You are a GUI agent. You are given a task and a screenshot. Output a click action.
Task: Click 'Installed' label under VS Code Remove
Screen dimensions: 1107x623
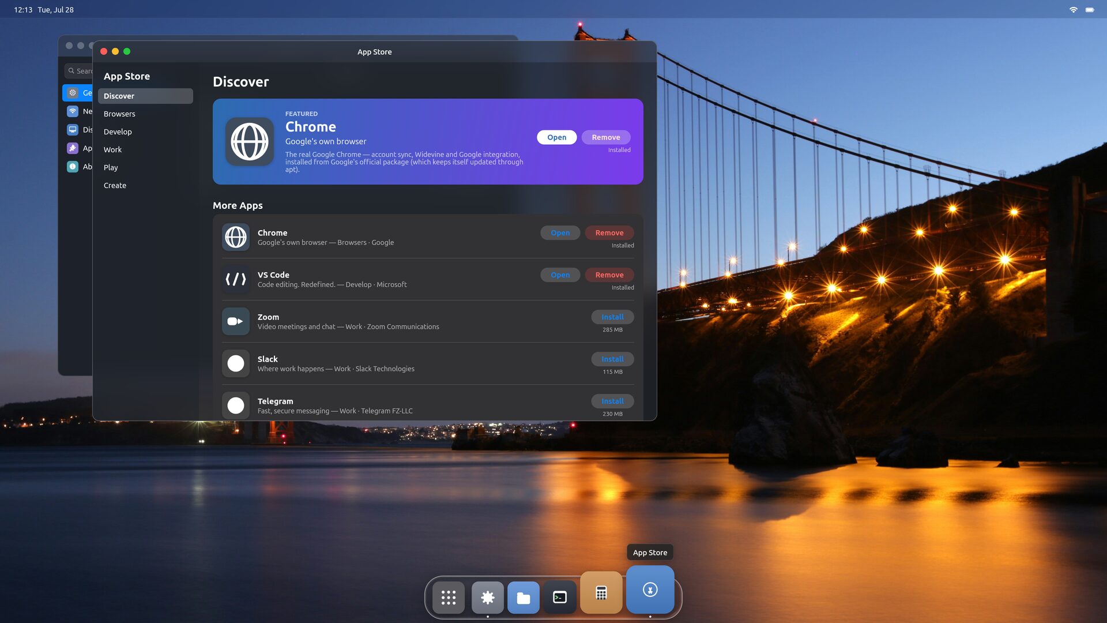tap(623, 287)
